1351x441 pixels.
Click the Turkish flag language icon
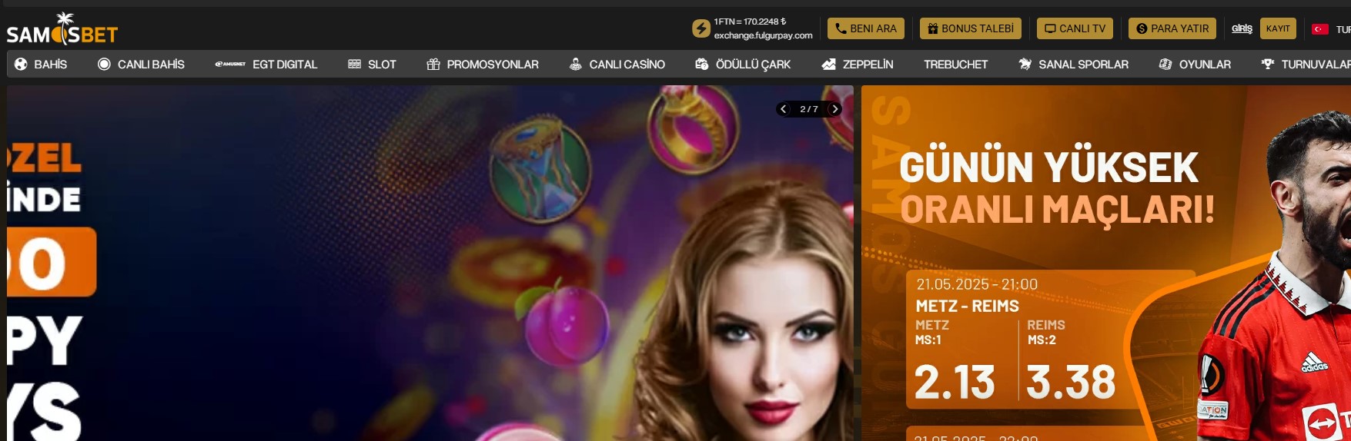tap(1319, 29)
